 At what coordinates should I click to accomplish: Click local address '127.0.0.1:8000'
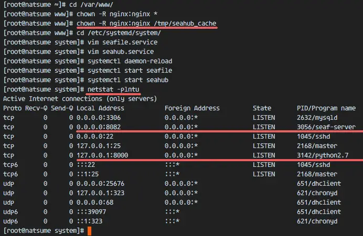(102, 155)
